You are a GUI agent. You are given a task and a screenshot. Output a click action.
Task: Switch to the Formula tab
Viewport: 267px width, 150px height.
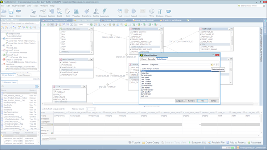point(151,59)
